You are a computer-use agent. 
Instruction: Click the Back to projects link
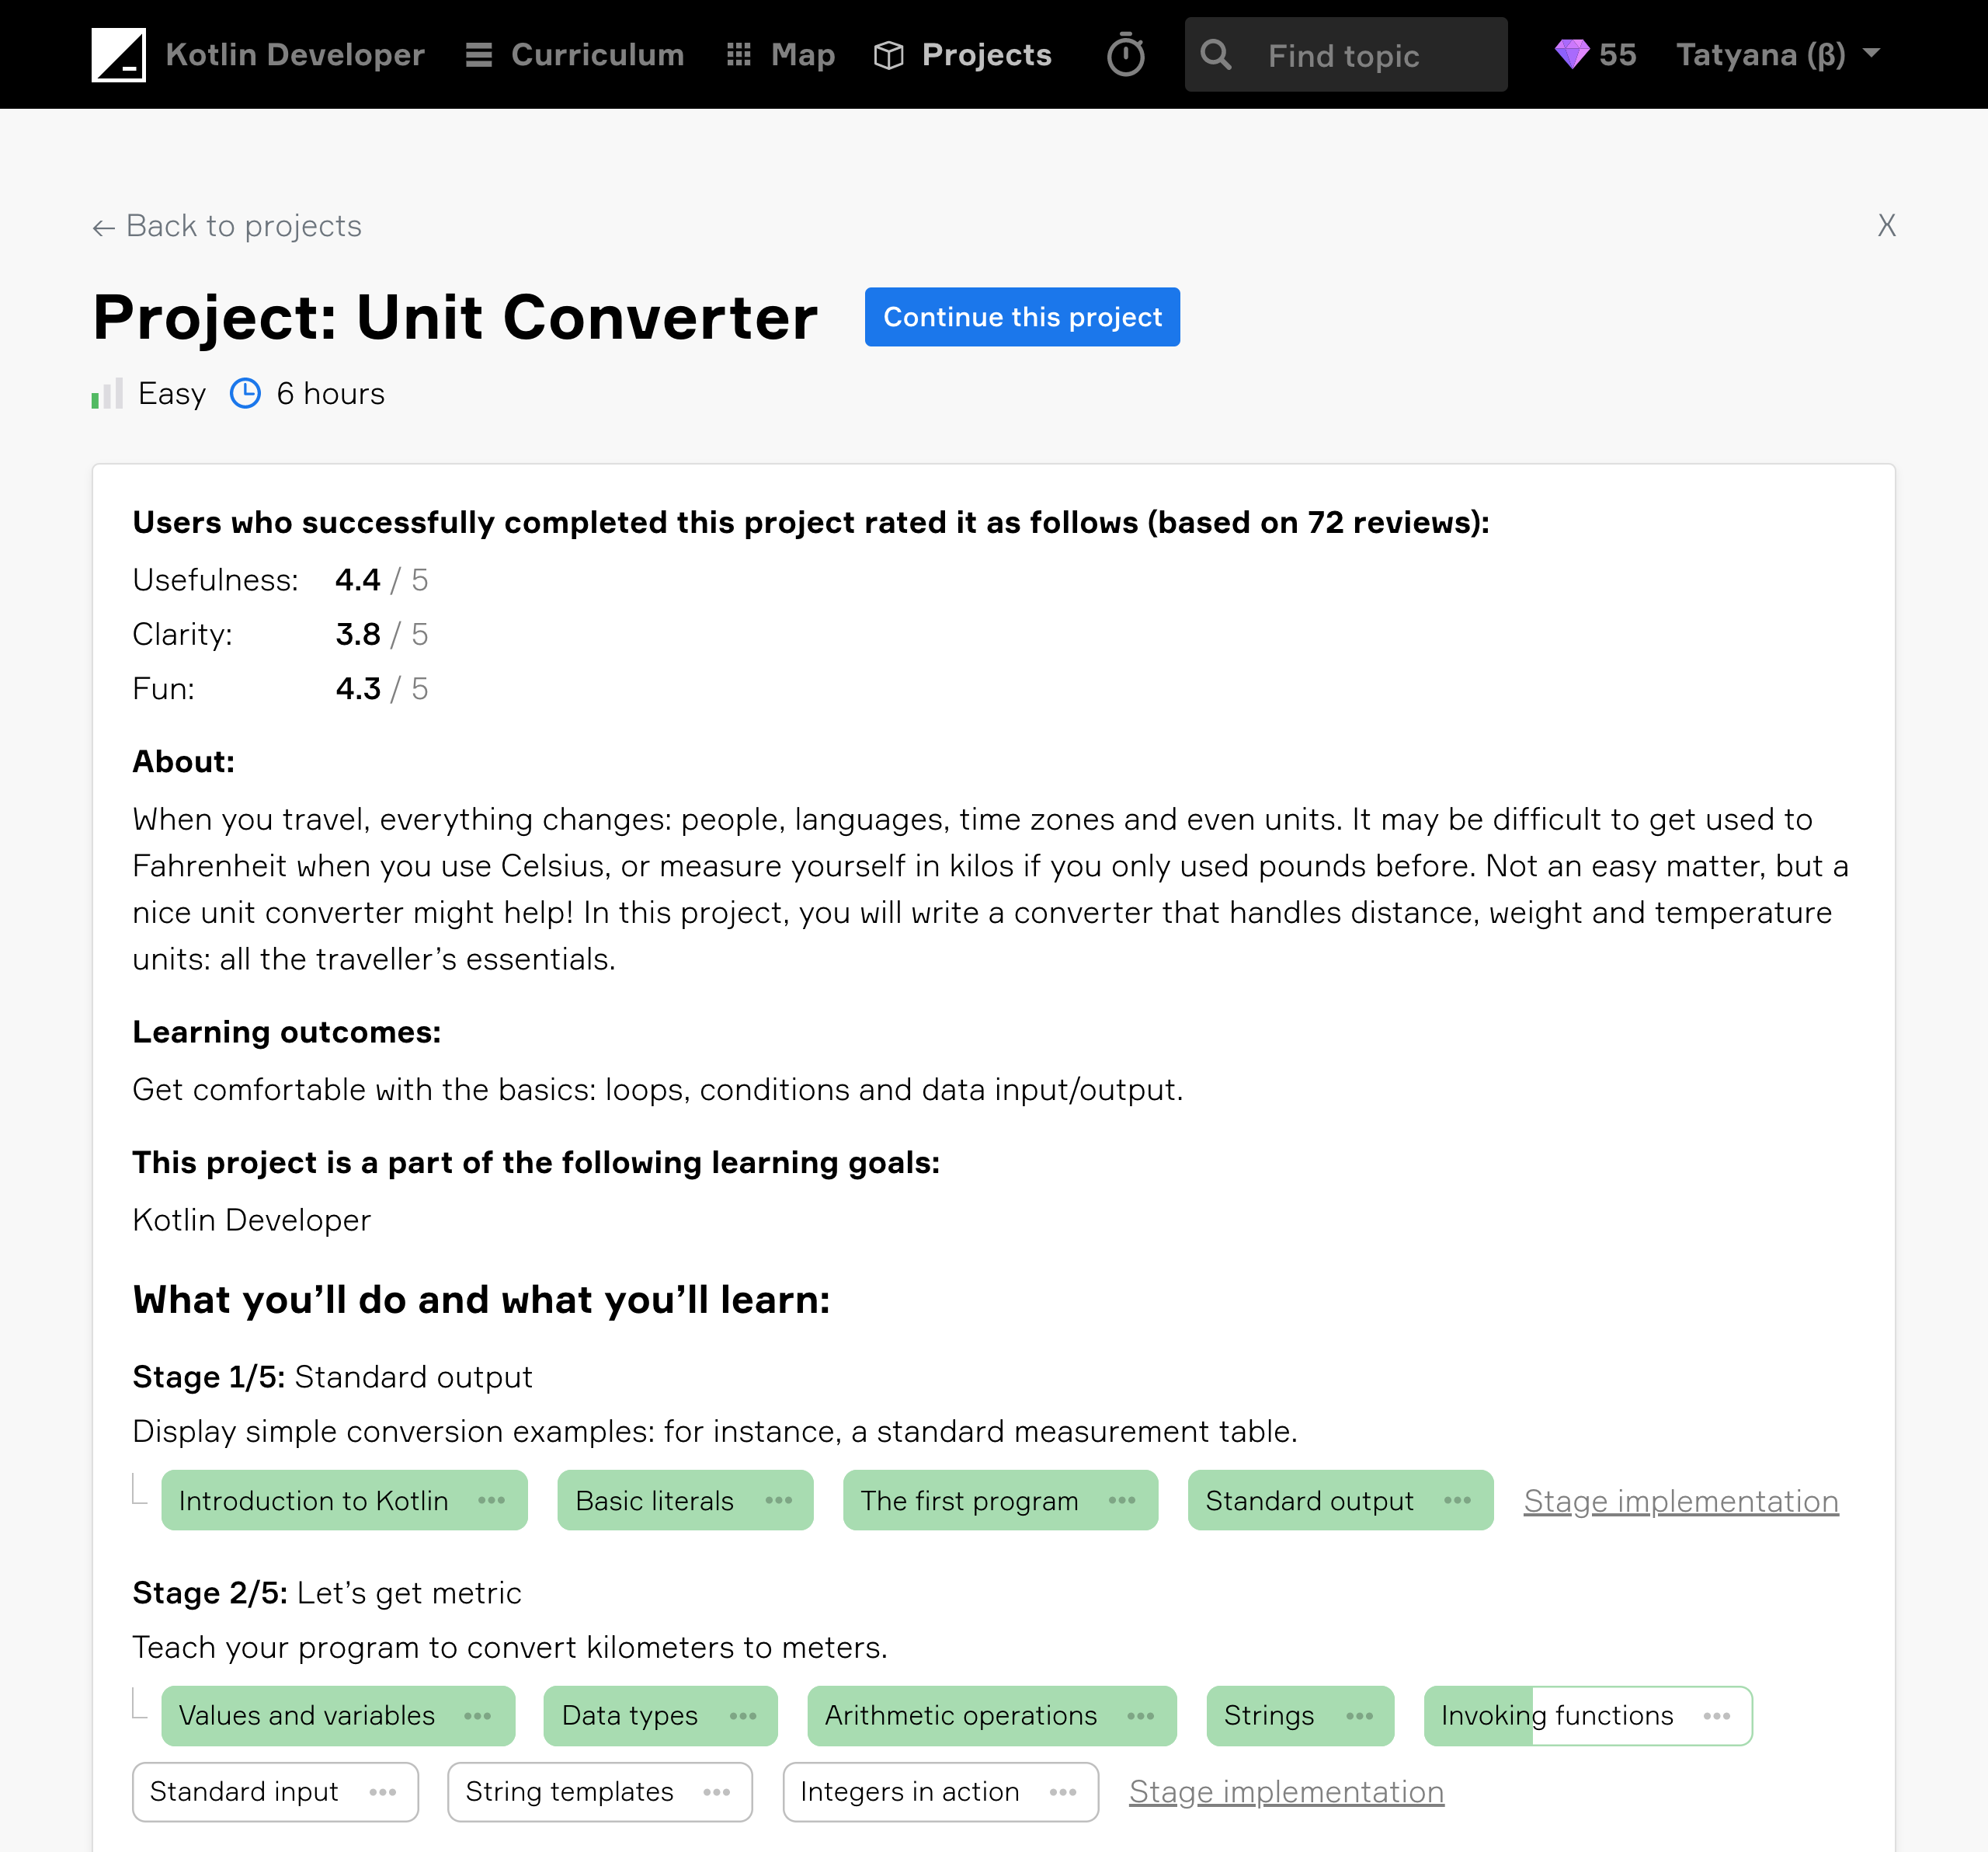(x=228, y=225)
